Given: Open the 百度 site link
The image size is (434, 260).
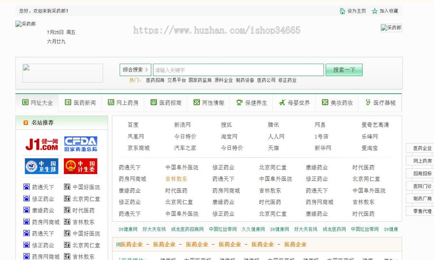Looking at the screenshot, I should tap(133, 125).
